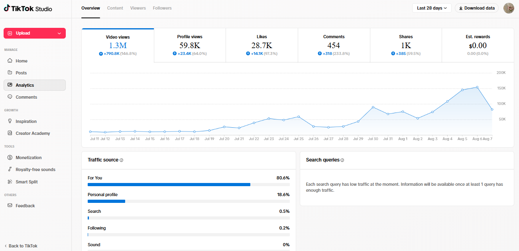Click the Back to TikTok chevron

(x=6, y=246)
